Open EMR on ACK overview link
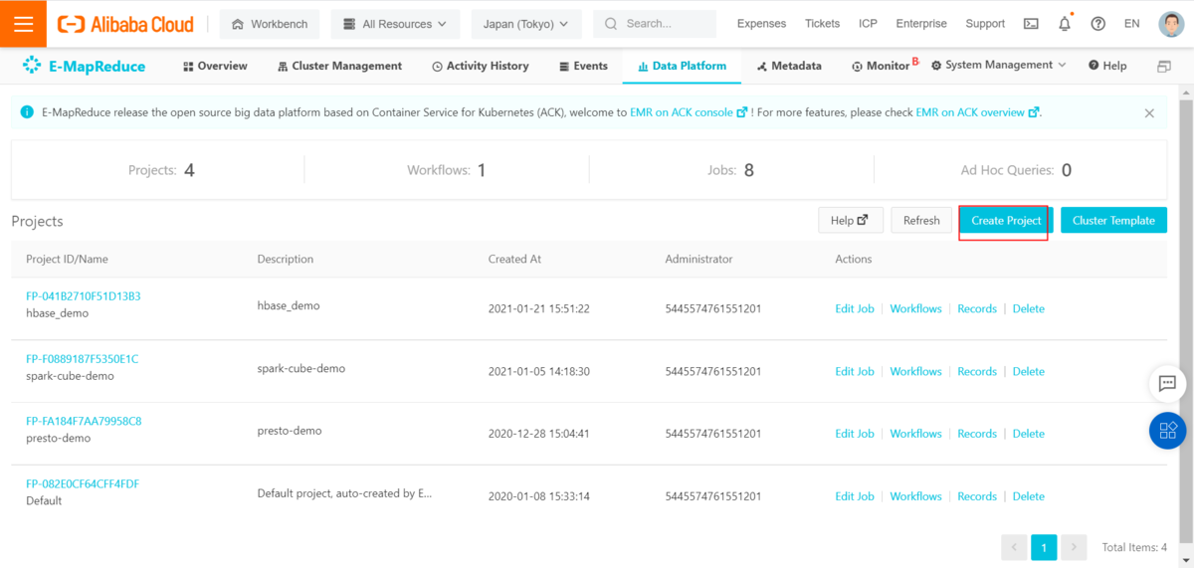Screen dimensions: 1194x568 tap(977, 112)
